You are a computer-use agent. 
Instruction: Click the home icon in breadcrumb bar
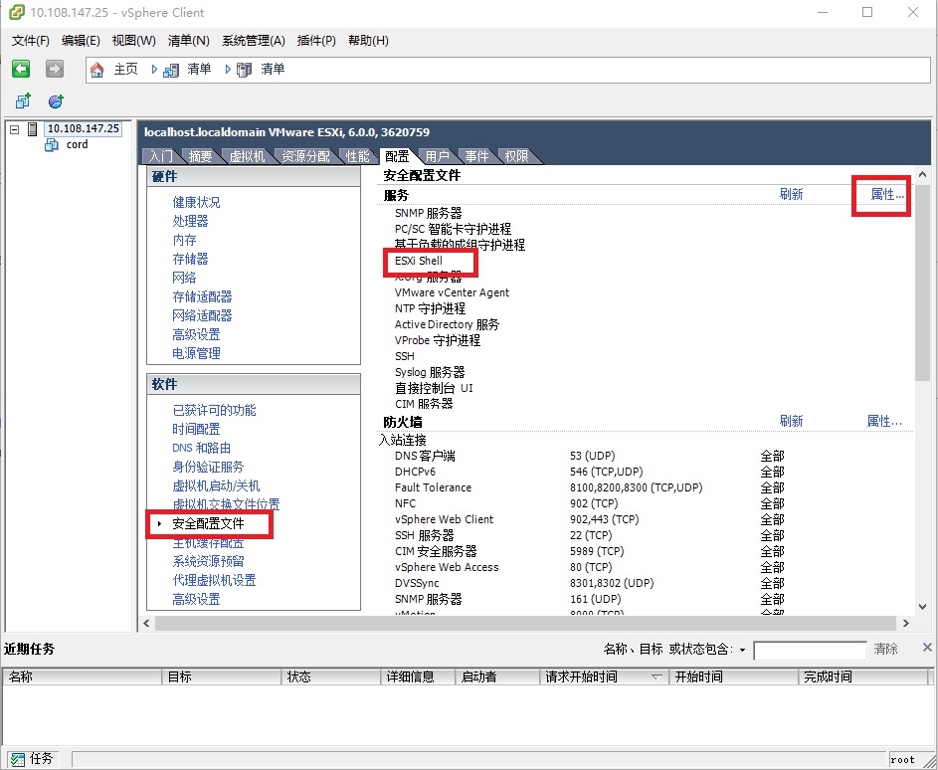(x=96, y=70)
